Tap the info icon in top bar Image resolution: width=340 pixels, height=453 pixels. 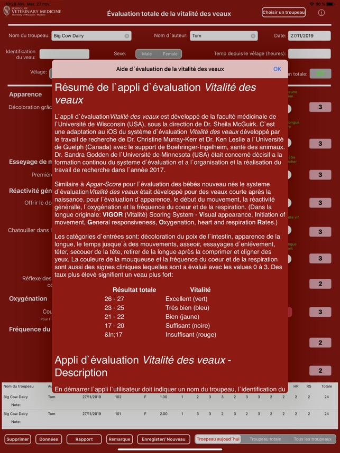pyautogui.click(x=321, y=13)
